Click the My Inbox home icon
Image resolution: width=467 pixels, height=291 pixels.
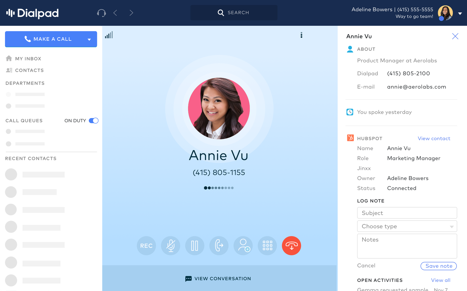pos(9,58)
